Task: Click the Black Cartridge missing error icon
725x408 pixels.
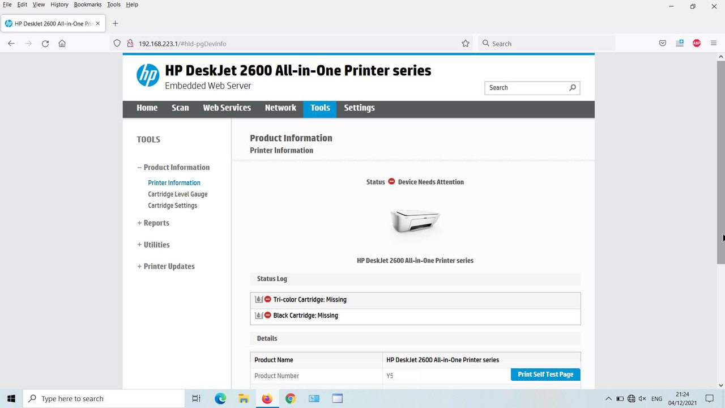Action: tap(268, 315)
